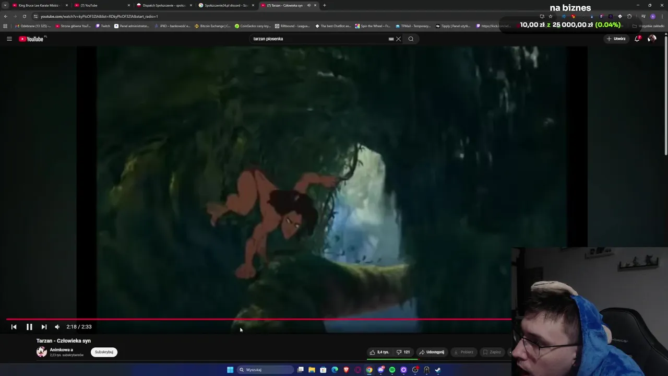Click the magnifier search button
Screen dimensions: 668x376
(411, 39)
